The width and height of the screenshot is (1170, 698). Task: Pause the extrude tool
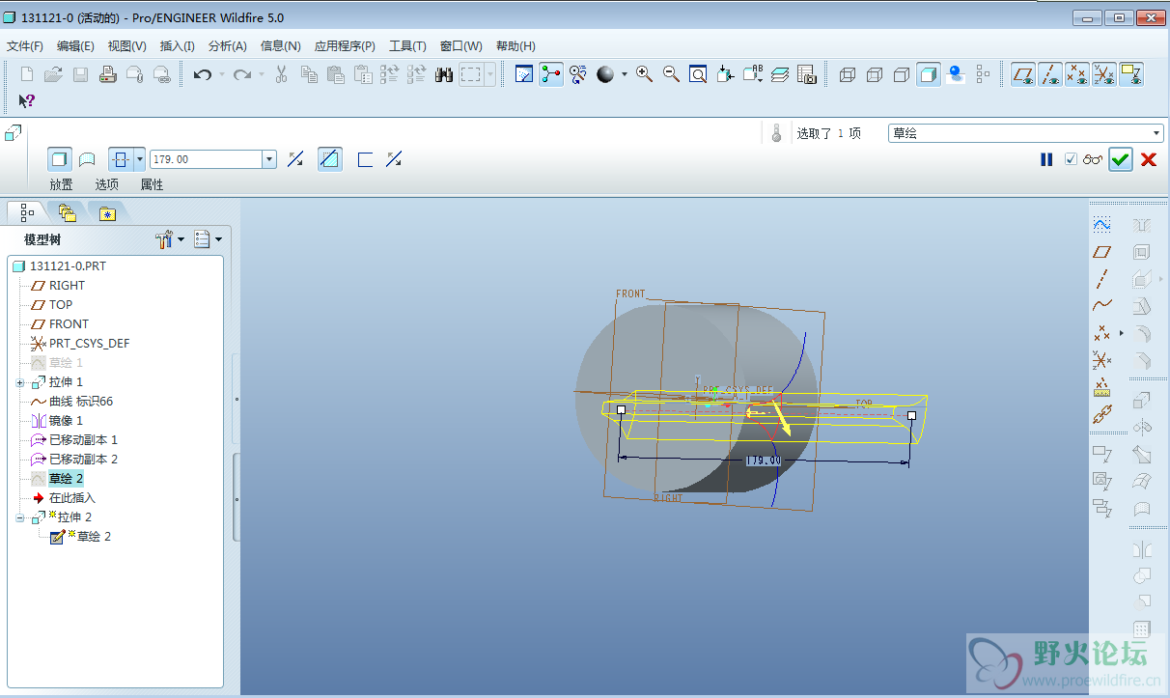1046,159
